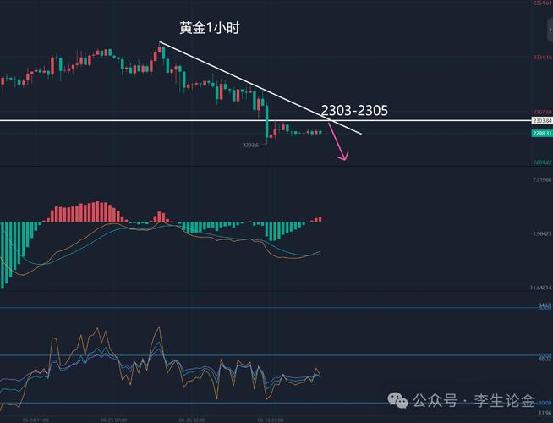Click the 2331.16 price axis label
The image size is (553, 423).
click(x=542, y=57)
